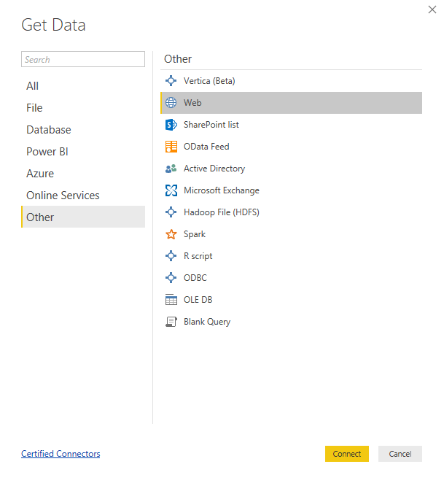Viewport: 444px width, 483px height.
Task: Click the R script connector icon
Action: tap(171, 256)
